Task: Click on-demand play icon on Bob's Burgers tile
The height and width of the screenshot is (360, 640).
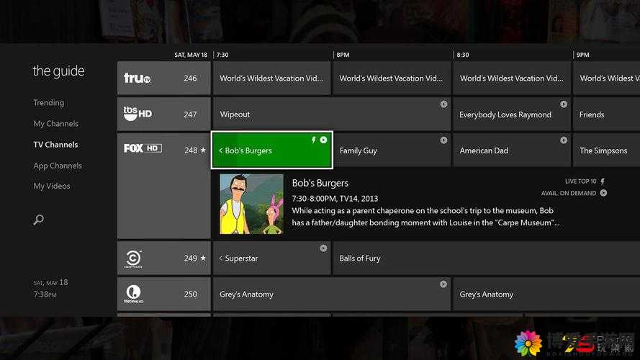Action: point(323,140)
